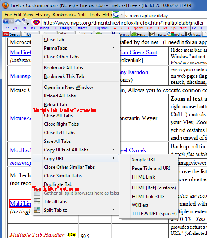Open the History menu
The height and width of the screenshot is (238, 207).
tap(43, 15)
